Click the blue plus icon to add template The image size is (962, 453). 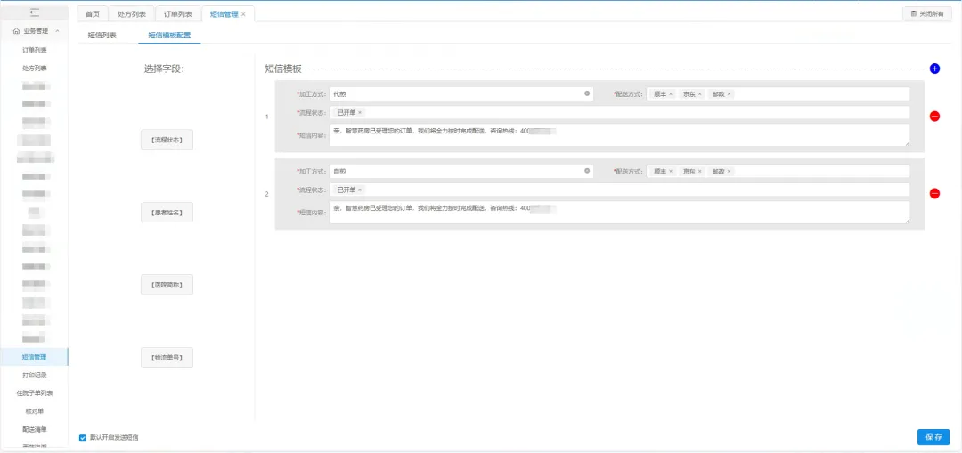(x=934, y=69)
